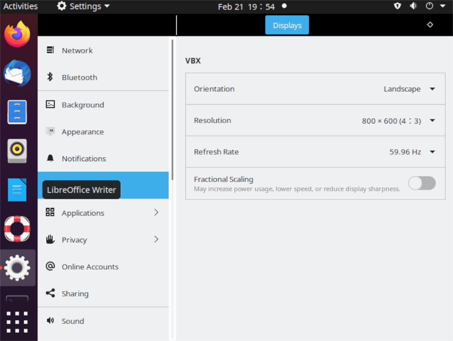Click the Online Accounts @ icon
Image resolution: width=453 pixels, height=341 pixels.
[50, 267]
